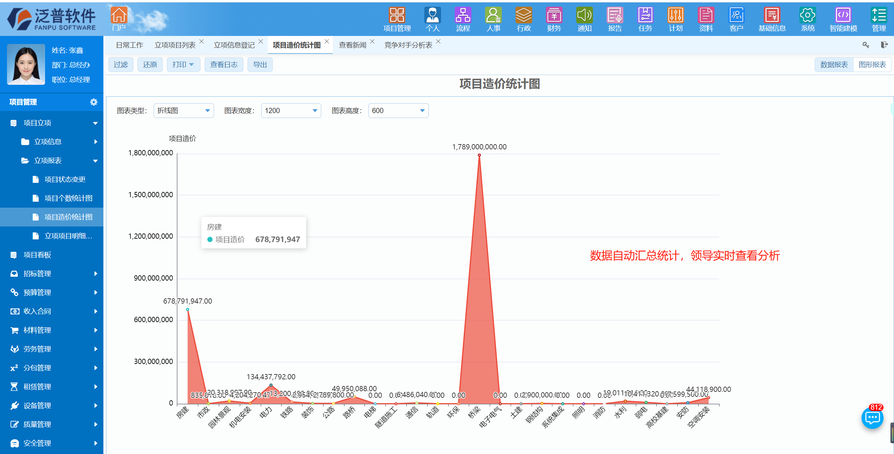Switch to the 查看新闻 tab
The height and width of the screenshot is (454, 894).
pos(352,45)
